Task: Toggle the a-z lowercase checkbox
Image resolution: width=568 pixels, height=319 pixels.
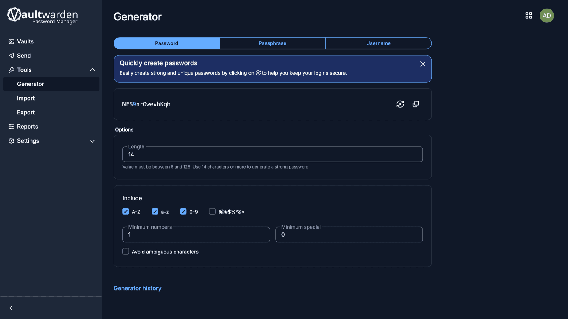Action: tap(155, 211)
